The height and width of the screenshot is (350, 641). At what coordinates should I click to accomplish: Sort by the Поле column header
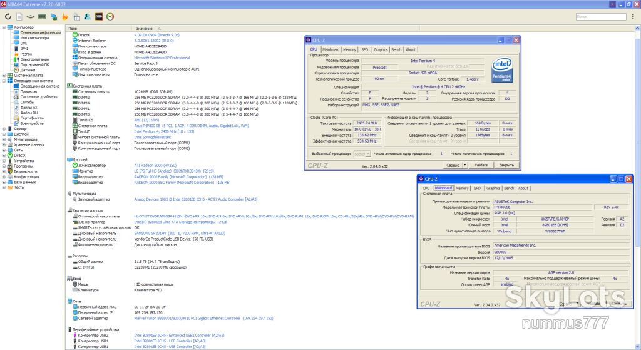click(x=73, y=29)
